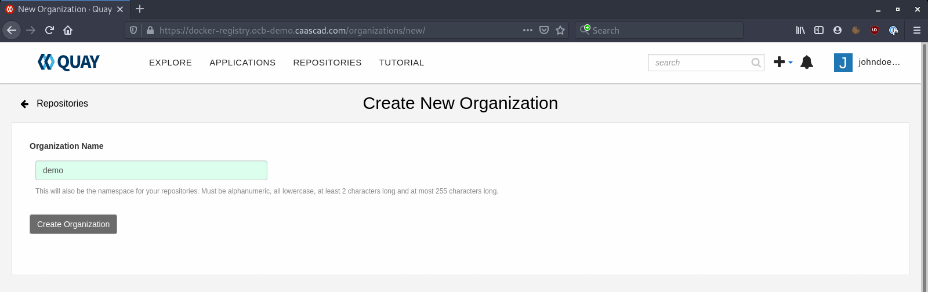The image size is (928, 292).
Task: Go back using the Repositories arrow icon
Action: click(24, 104)
